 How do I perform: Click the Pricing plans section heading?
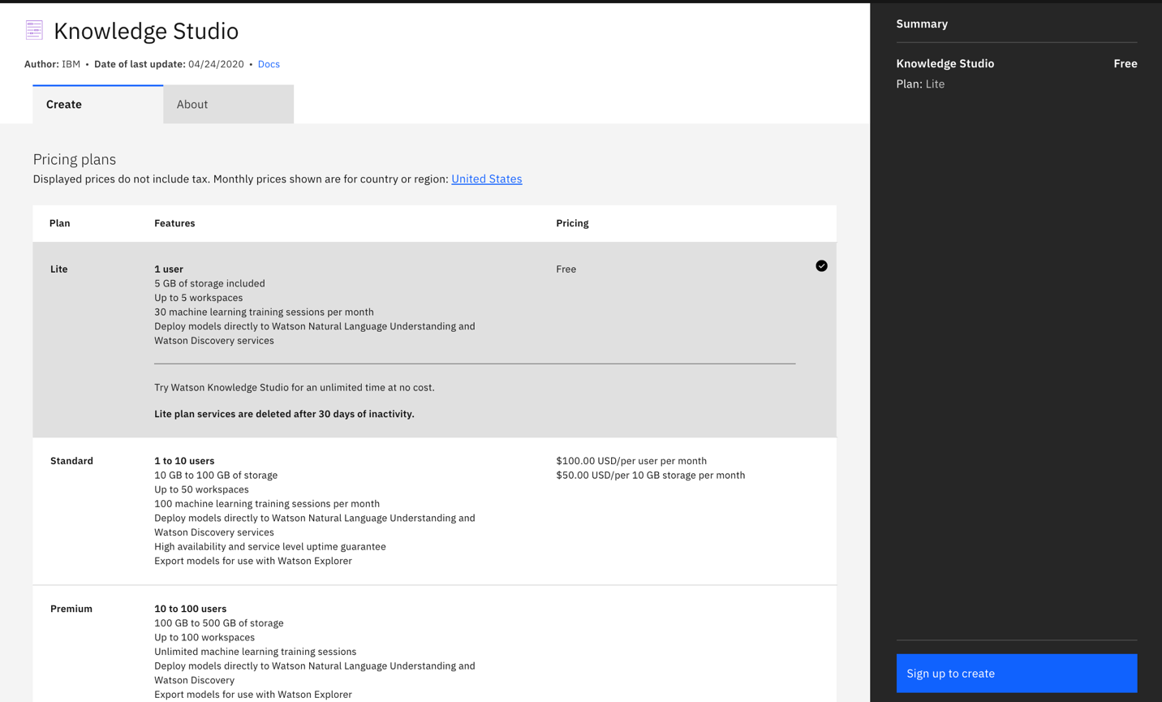coord(75,159)
